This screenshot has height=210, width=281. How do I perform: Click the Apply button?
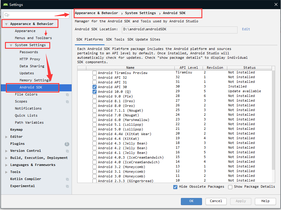point(241,201)
